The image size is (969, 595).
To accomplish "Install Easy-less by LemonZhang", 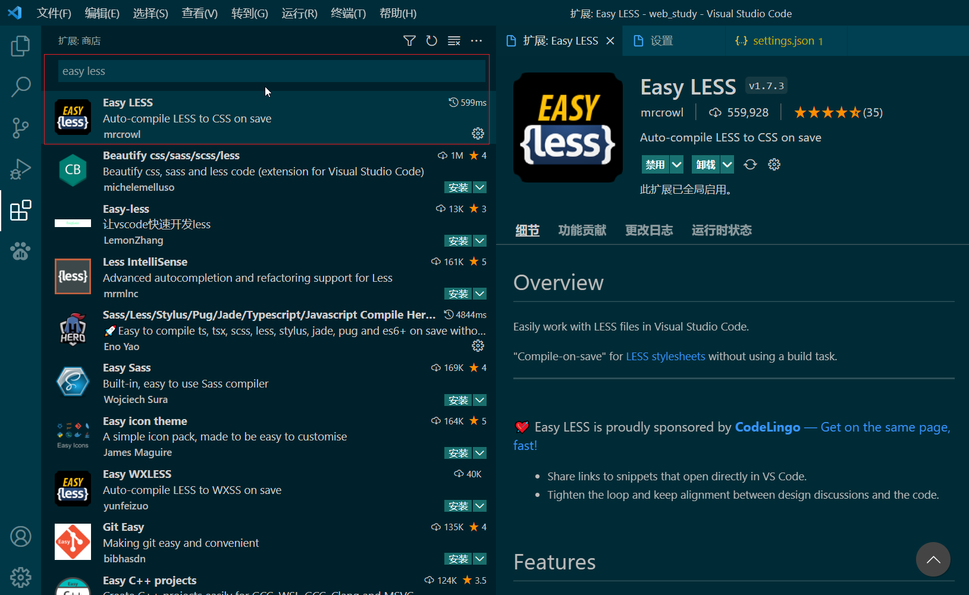I will [459, 241].
